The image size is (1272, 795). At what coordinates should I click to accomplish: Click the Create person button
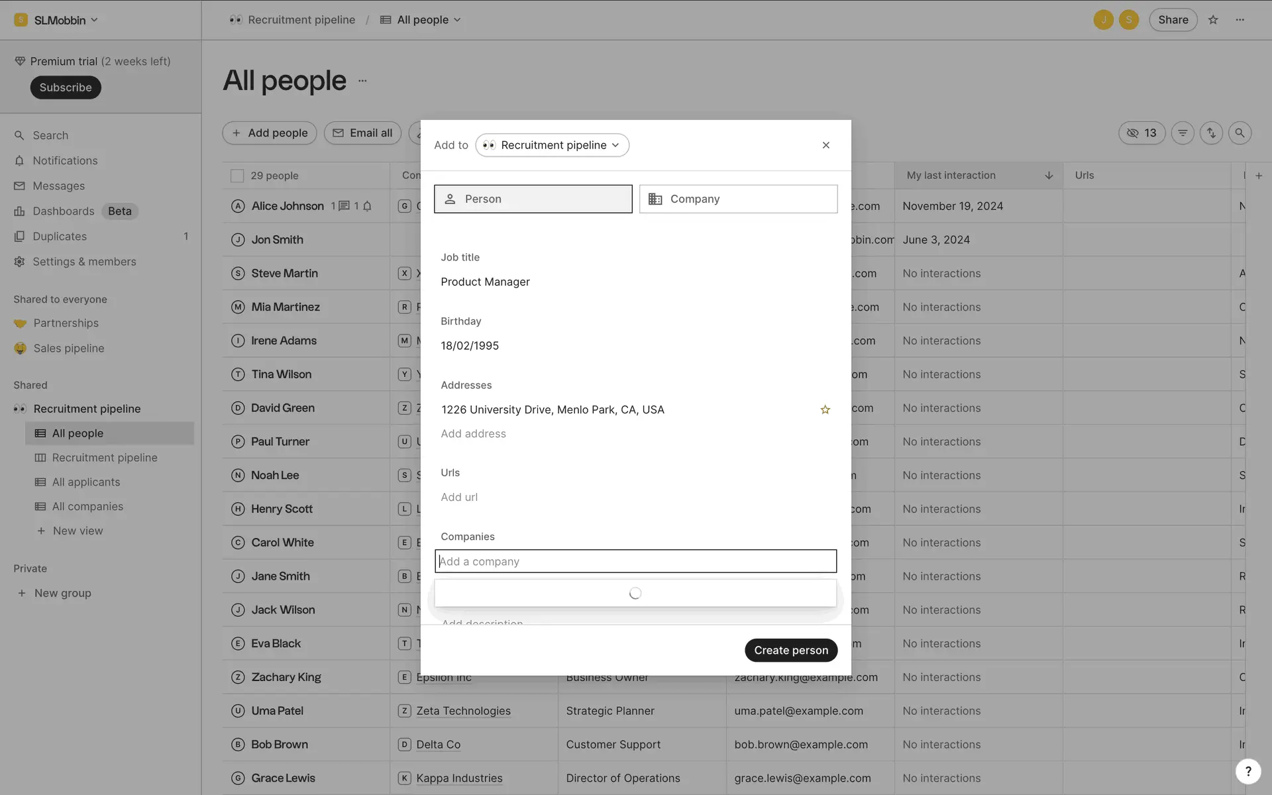coord(790,650)
